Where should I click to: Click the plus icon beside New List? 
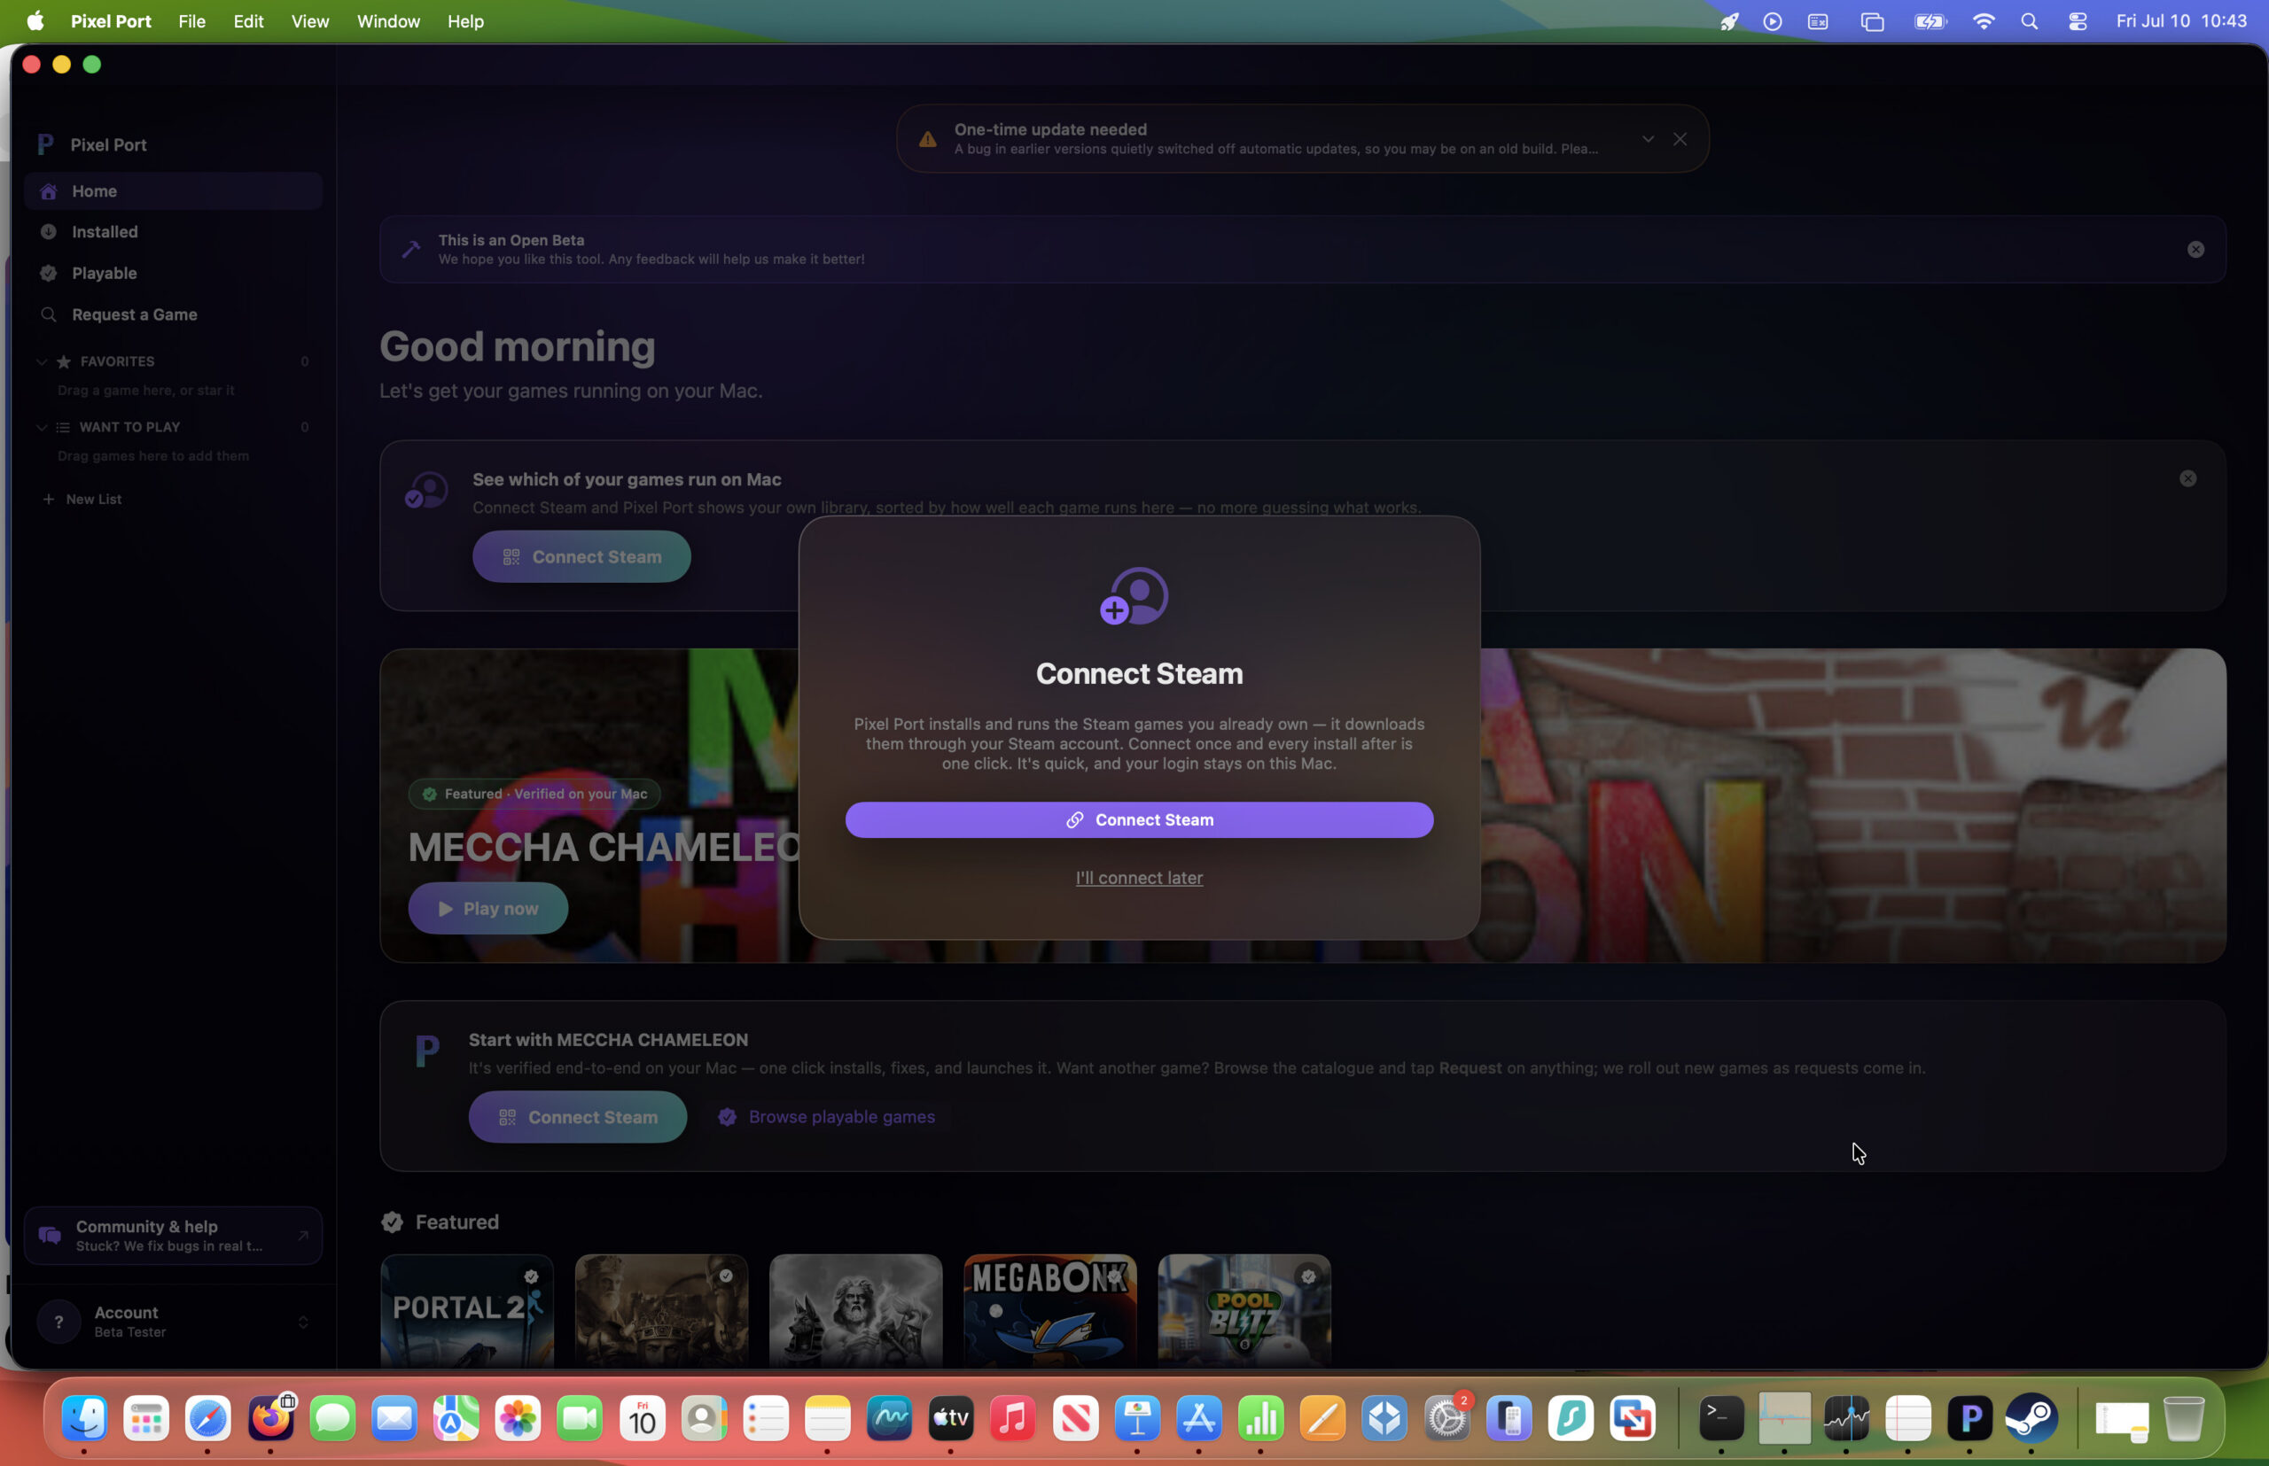[x=49, y=499]
